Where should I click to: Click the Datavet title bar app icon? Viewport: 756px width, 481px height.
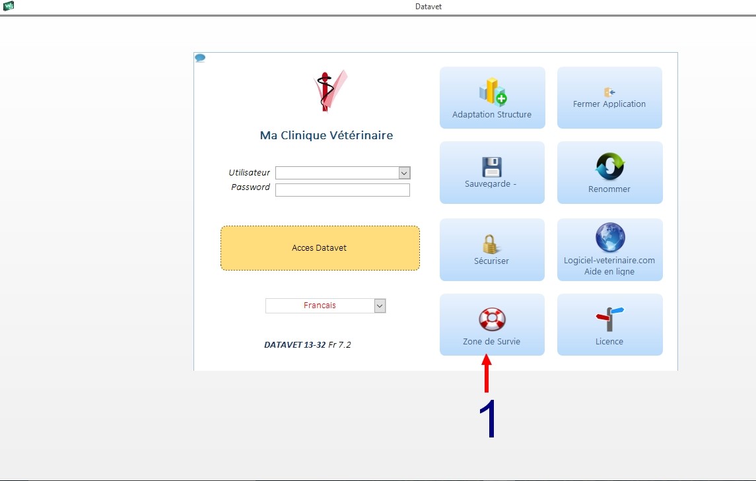click(8, 6)
